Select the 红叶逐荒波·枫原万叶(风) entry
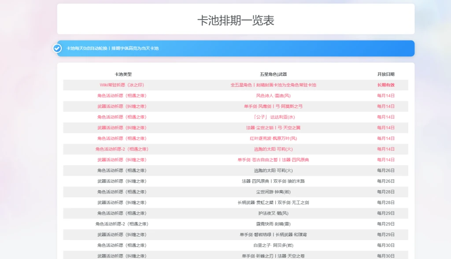The height and width of the screenshot is (259, 451). 273,138
